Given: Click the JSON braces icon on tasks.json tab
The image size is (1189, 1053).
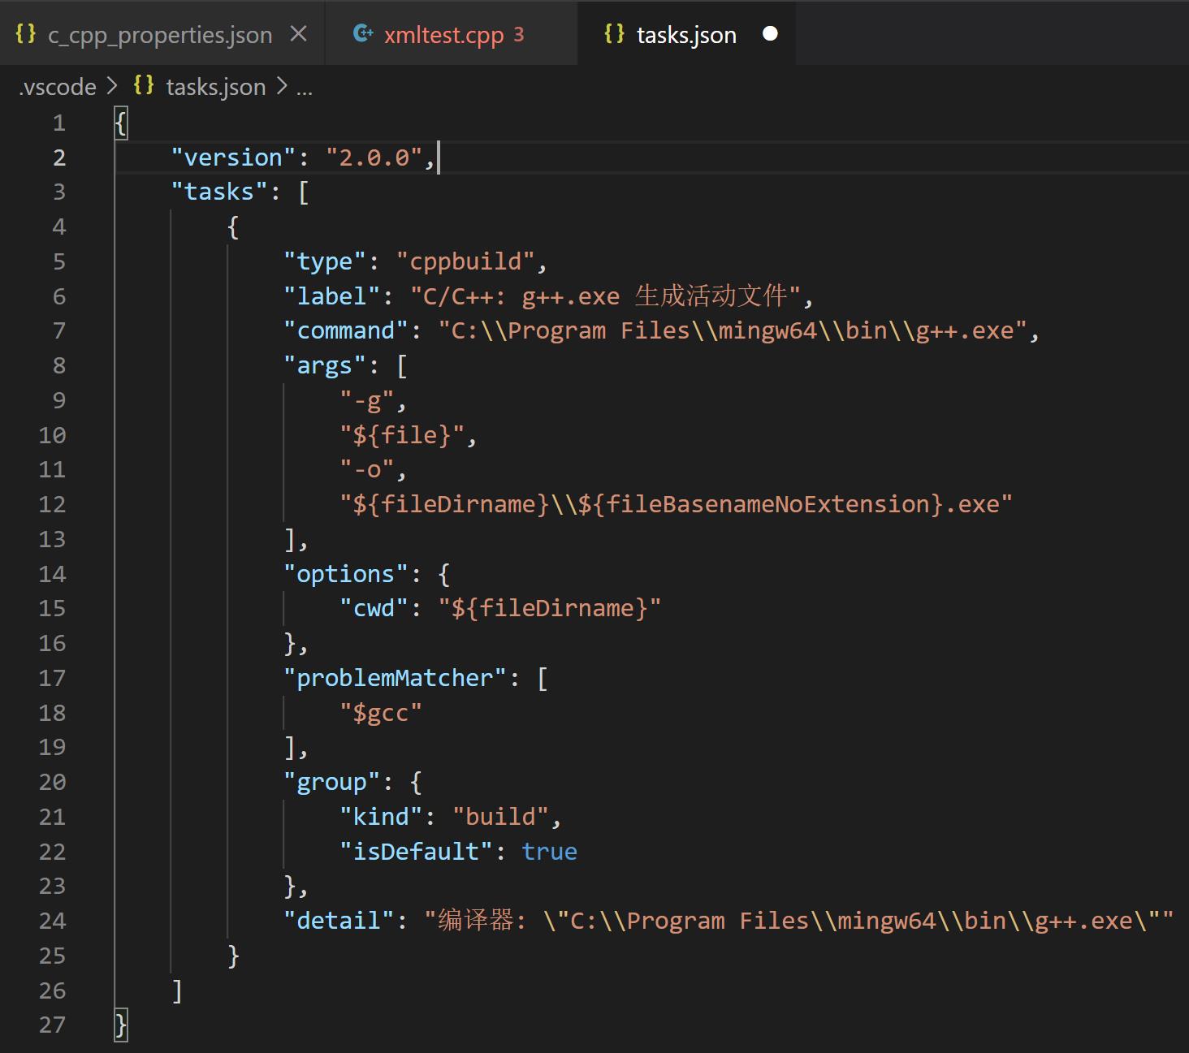Looking at the screenshot, I should [615, 33].
